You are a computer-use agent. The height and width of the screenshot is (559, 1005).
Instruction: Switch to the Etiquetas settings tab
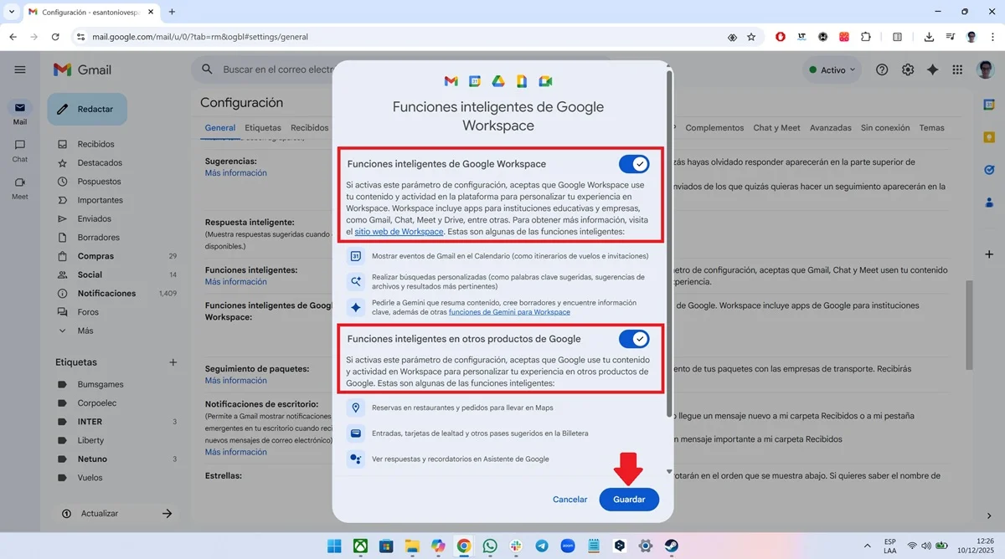pos(263,128)
